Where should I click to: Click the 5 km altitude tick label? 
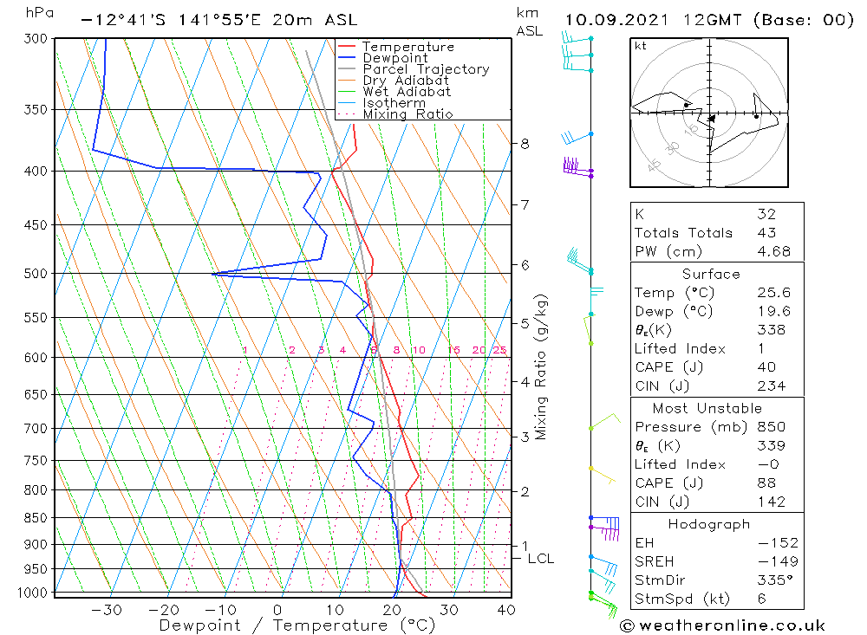click(x=525, y=323)
